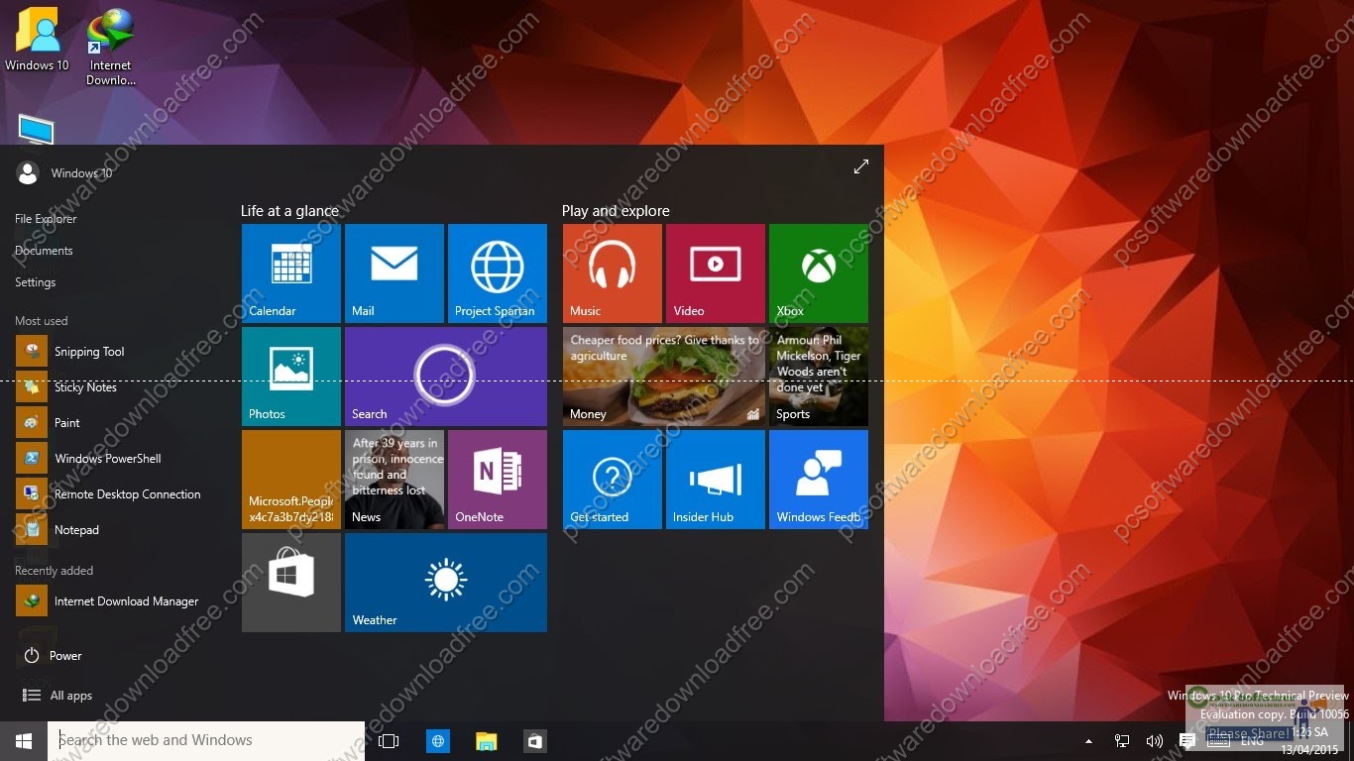1354x761 pixels.
Task: Open Store icon on taskbar
Action: pyautogui.click(x=534, y=741)
